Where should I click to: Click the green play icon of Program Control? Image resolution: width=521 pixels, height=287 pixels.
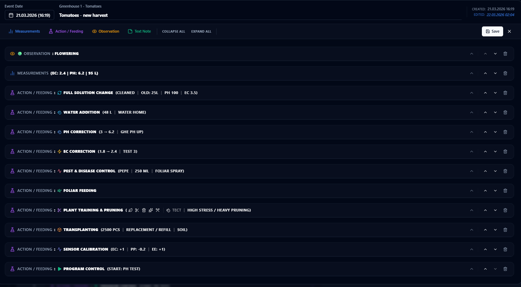59,269
